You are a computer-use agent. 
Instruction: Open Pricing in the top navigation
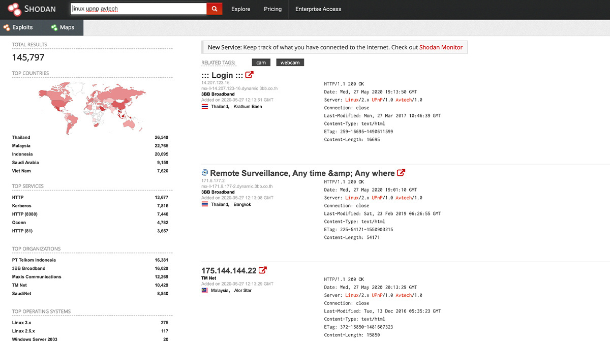tap(272, 9)
